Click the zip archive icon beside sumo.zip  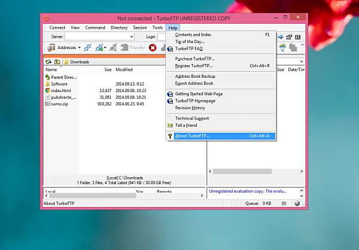(47, 103)
